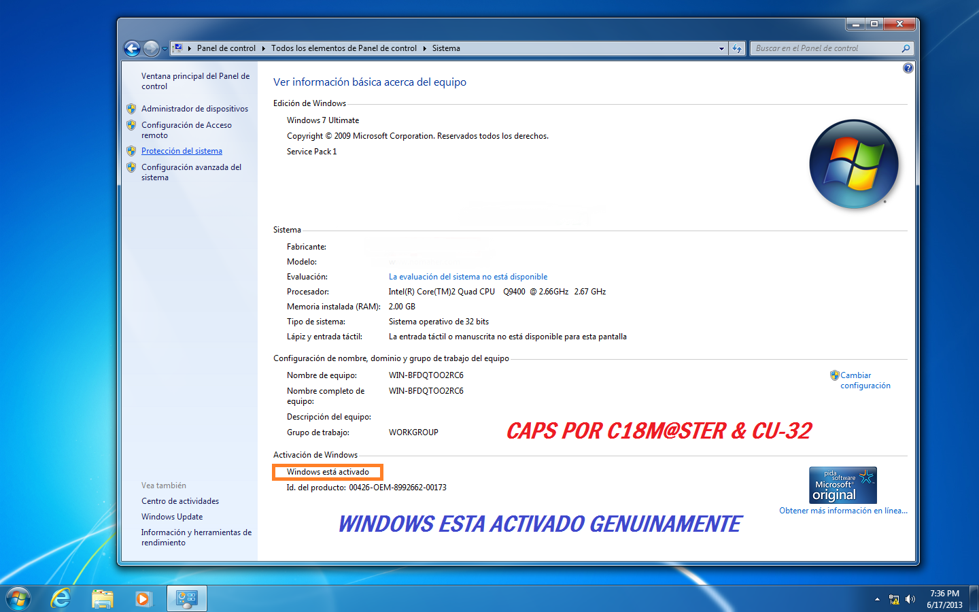The image size is (979, 612).
Task: Select 'Sistema' breadcrumb in address bar
Action: click(446, 48)
